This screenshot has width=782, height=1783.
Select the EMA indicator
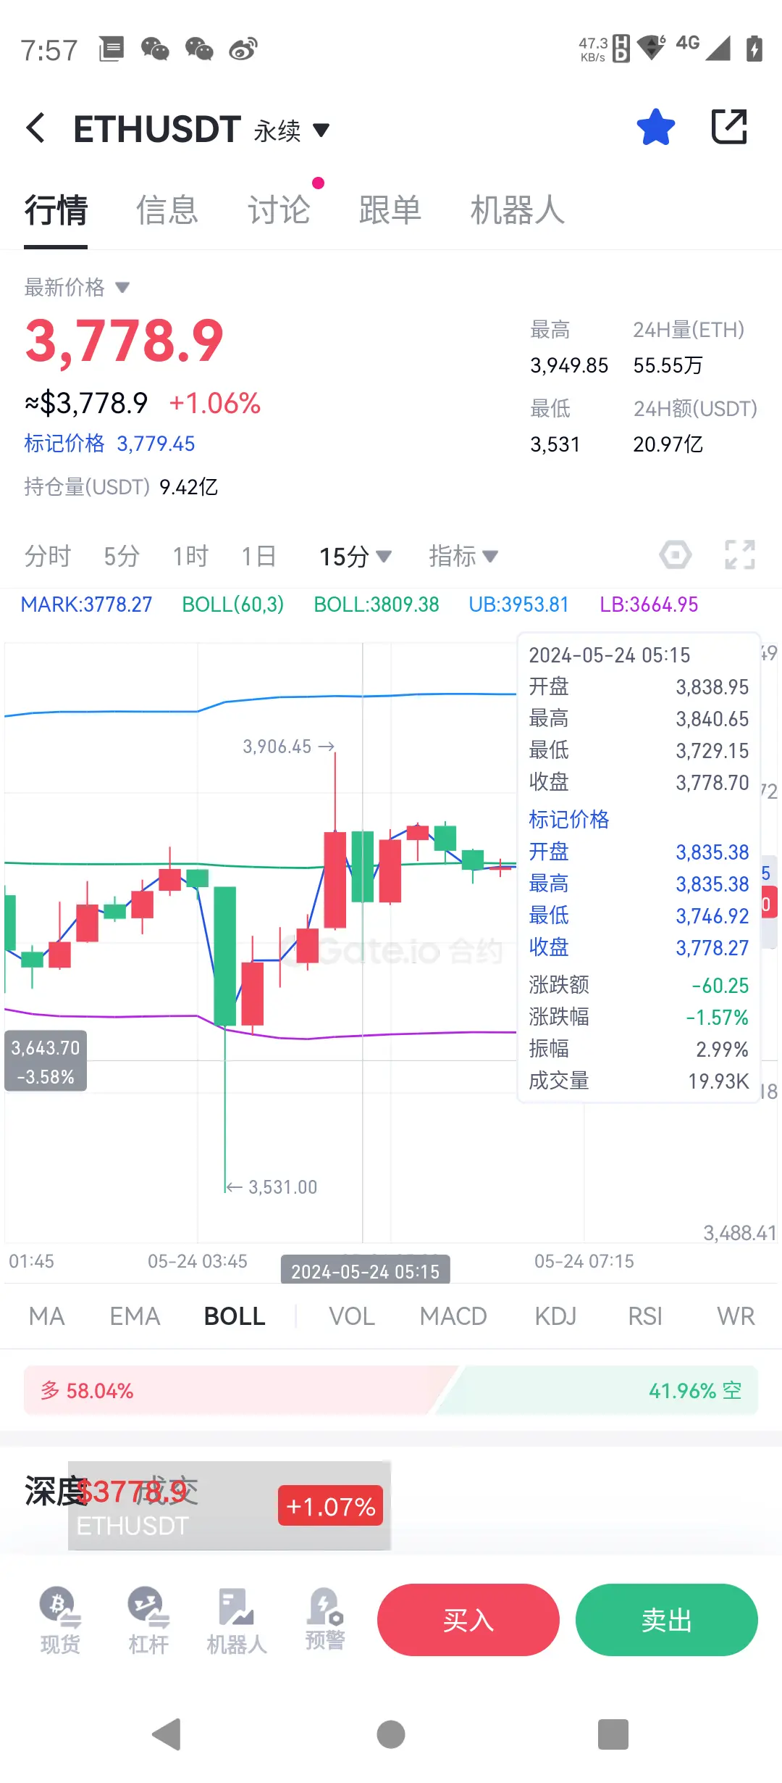click(135, 1316)
